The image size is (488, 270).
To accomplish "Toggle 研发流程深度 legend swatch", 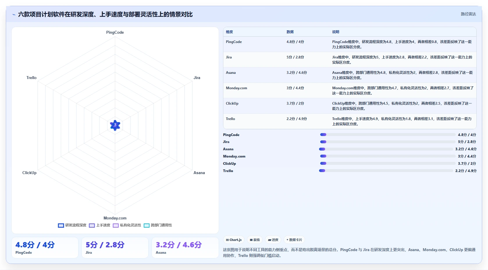I will [x=61, y=225].
